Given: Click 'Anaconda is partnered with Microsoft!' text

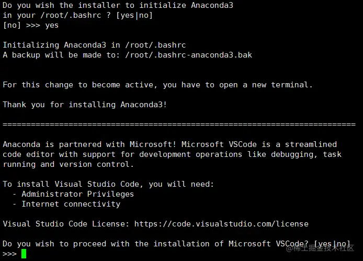Looking at the screenshot, I should click(89, 144).
